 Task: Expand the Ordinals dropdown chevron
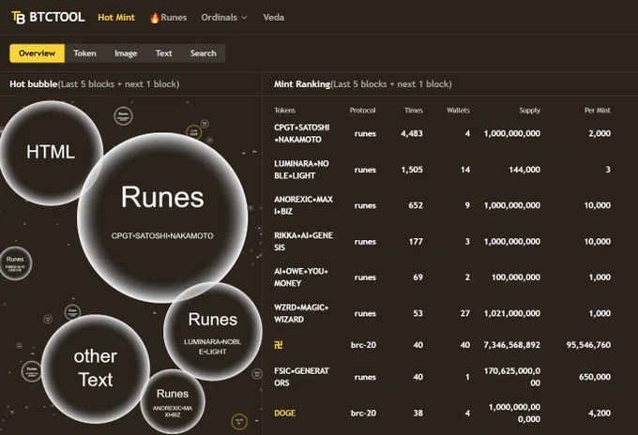(244, 18)
